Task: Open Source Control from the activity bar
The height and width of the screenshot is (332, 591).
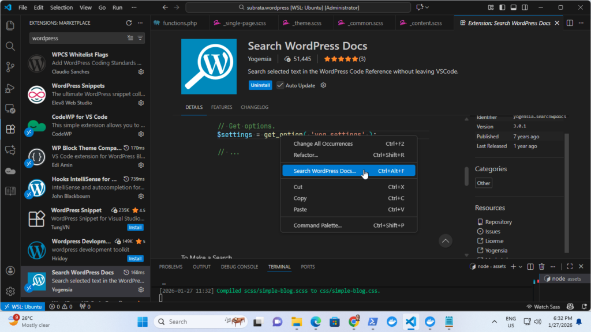Action: pos(10,67)
